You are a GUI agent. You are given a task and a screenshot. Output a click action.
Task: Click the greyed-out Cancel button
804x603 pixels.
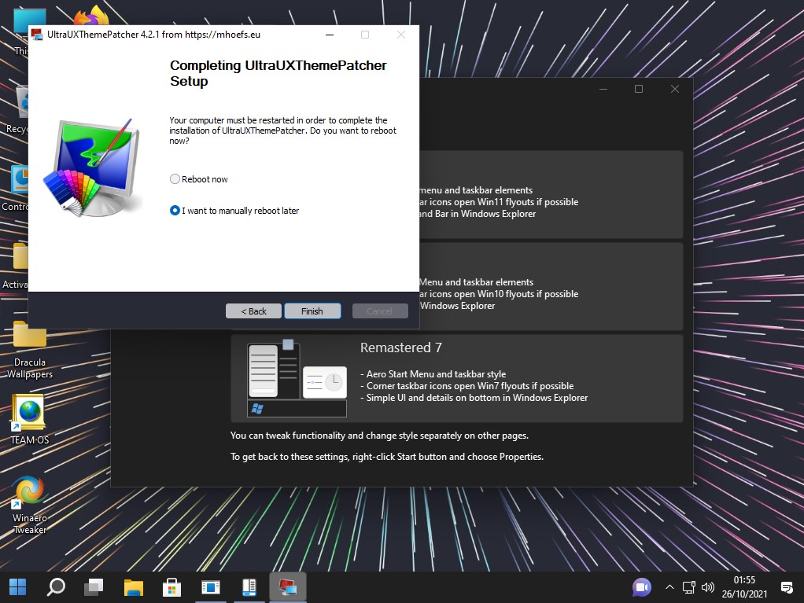(x=380, y=311)
